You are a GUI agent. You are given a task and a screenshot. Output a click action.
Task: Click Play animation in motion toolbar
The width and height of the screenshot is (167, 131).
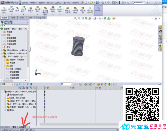tap(24, 84)
